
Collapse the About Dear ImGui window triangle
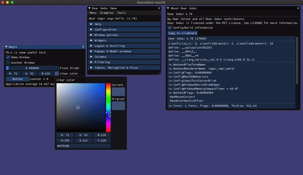pos(168,8)
